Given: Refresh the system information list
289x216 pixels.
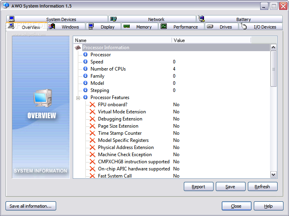Looking at the screenshot, I should [x=263, y=187].
